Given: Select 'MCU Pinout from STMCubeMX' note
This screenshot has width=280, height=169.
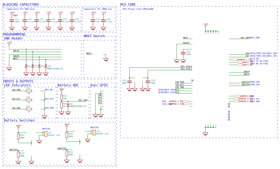Looking at the screenshot, I should point(138,9).
